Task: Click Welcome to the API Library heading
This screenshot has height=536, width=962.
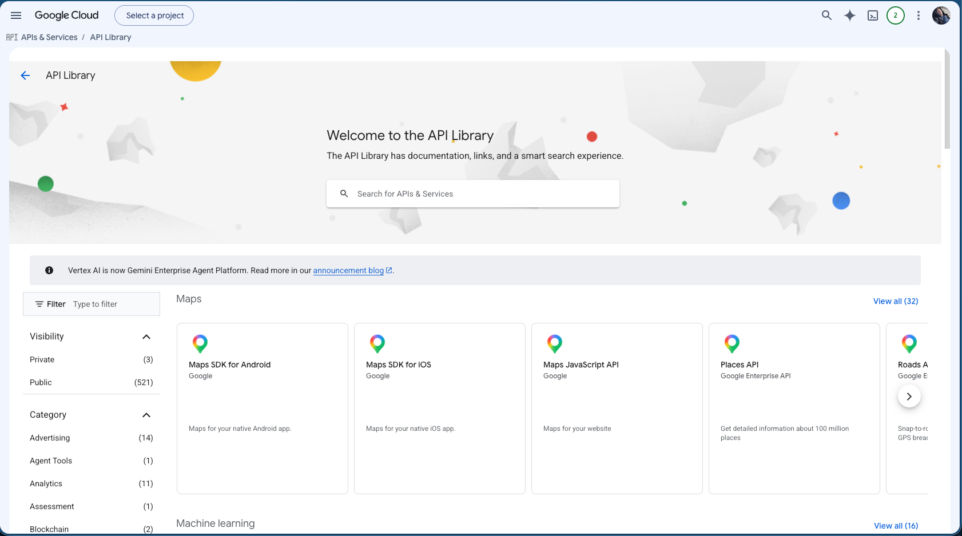Action: pyautogui.click(x=410, y=135)
